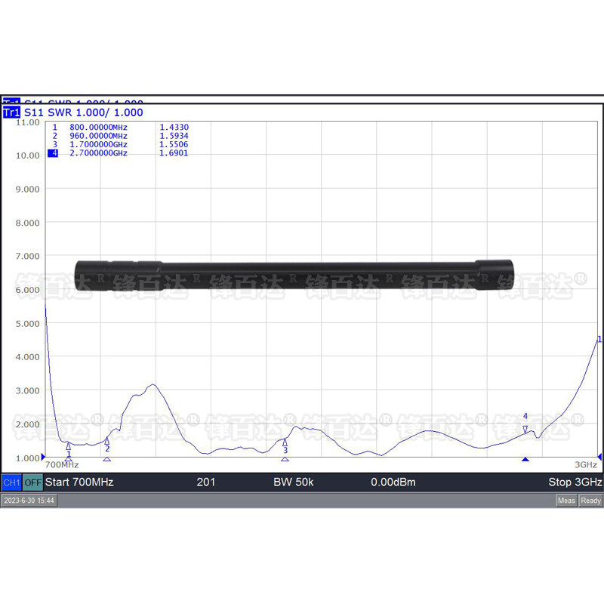604x604 pixels.
Task: Click the Meas status button
Action: (566, 501)
